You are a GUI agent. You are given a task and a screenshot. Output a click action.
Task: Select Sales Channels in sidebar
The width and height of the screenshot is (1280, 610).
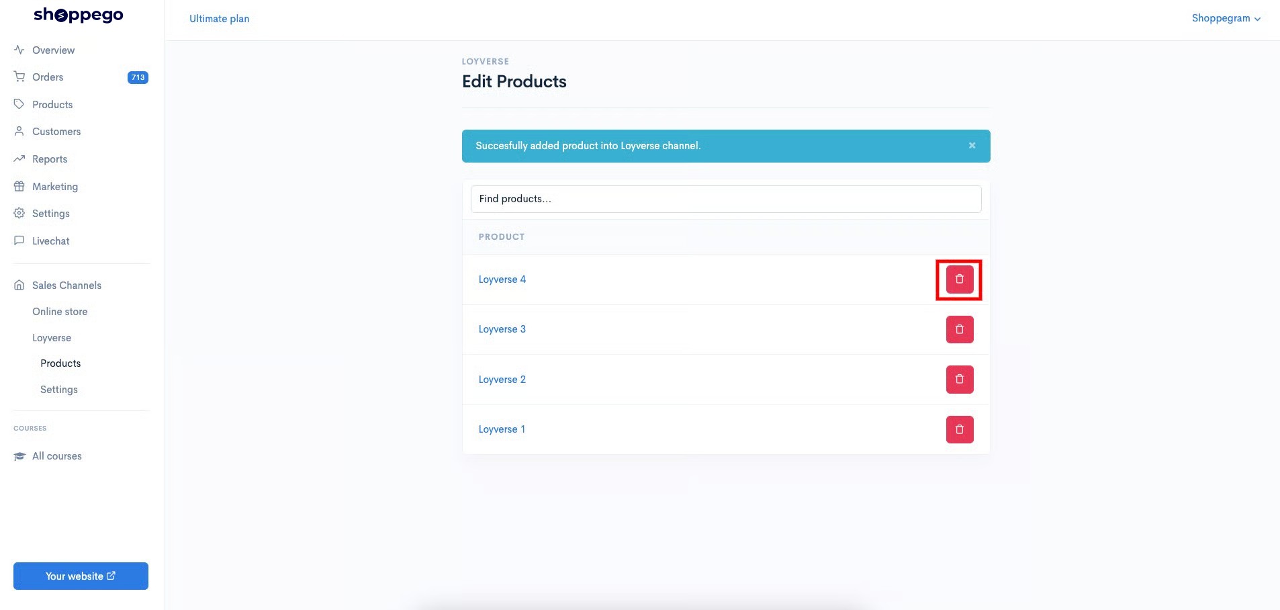(x=66, y=286)
